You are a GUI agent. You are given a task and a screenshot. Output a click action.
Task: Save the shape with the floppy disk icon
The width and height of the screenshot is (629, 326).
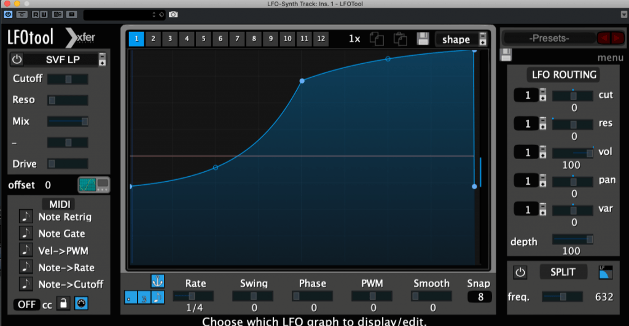423,39
